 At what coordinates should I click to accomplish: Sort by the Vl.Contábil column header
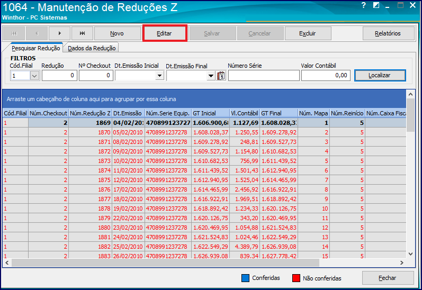click(245, 113)
